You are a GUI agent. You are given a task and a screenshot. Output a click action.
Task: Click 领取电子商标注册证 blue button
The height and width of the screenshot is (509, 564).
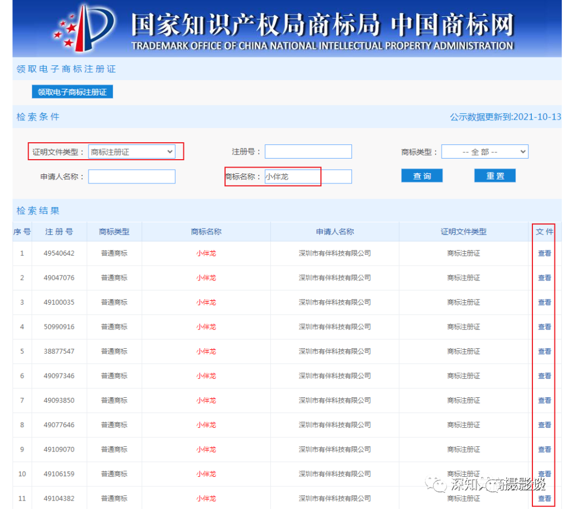point(72,92)
